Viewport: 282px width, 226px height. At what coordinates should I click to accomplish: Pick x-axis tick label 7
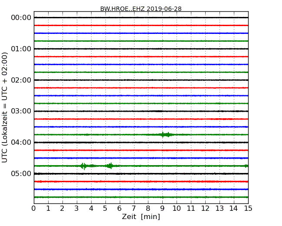click(134, 209)
